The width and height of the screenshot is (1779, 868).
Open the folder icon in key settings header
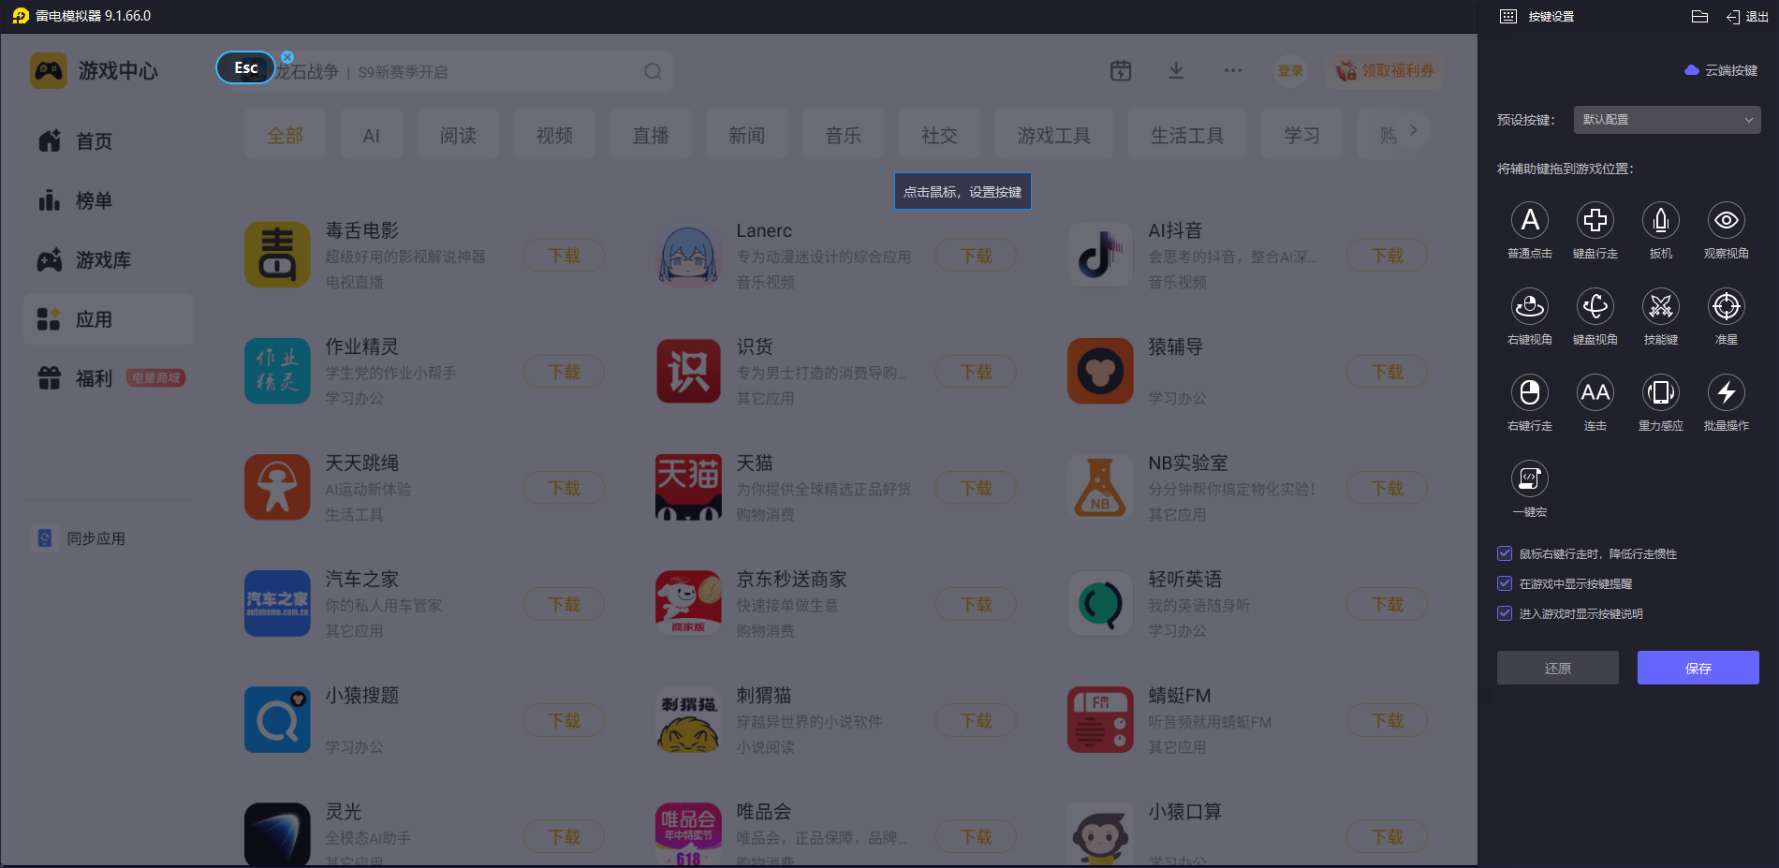pos(1700,16)
